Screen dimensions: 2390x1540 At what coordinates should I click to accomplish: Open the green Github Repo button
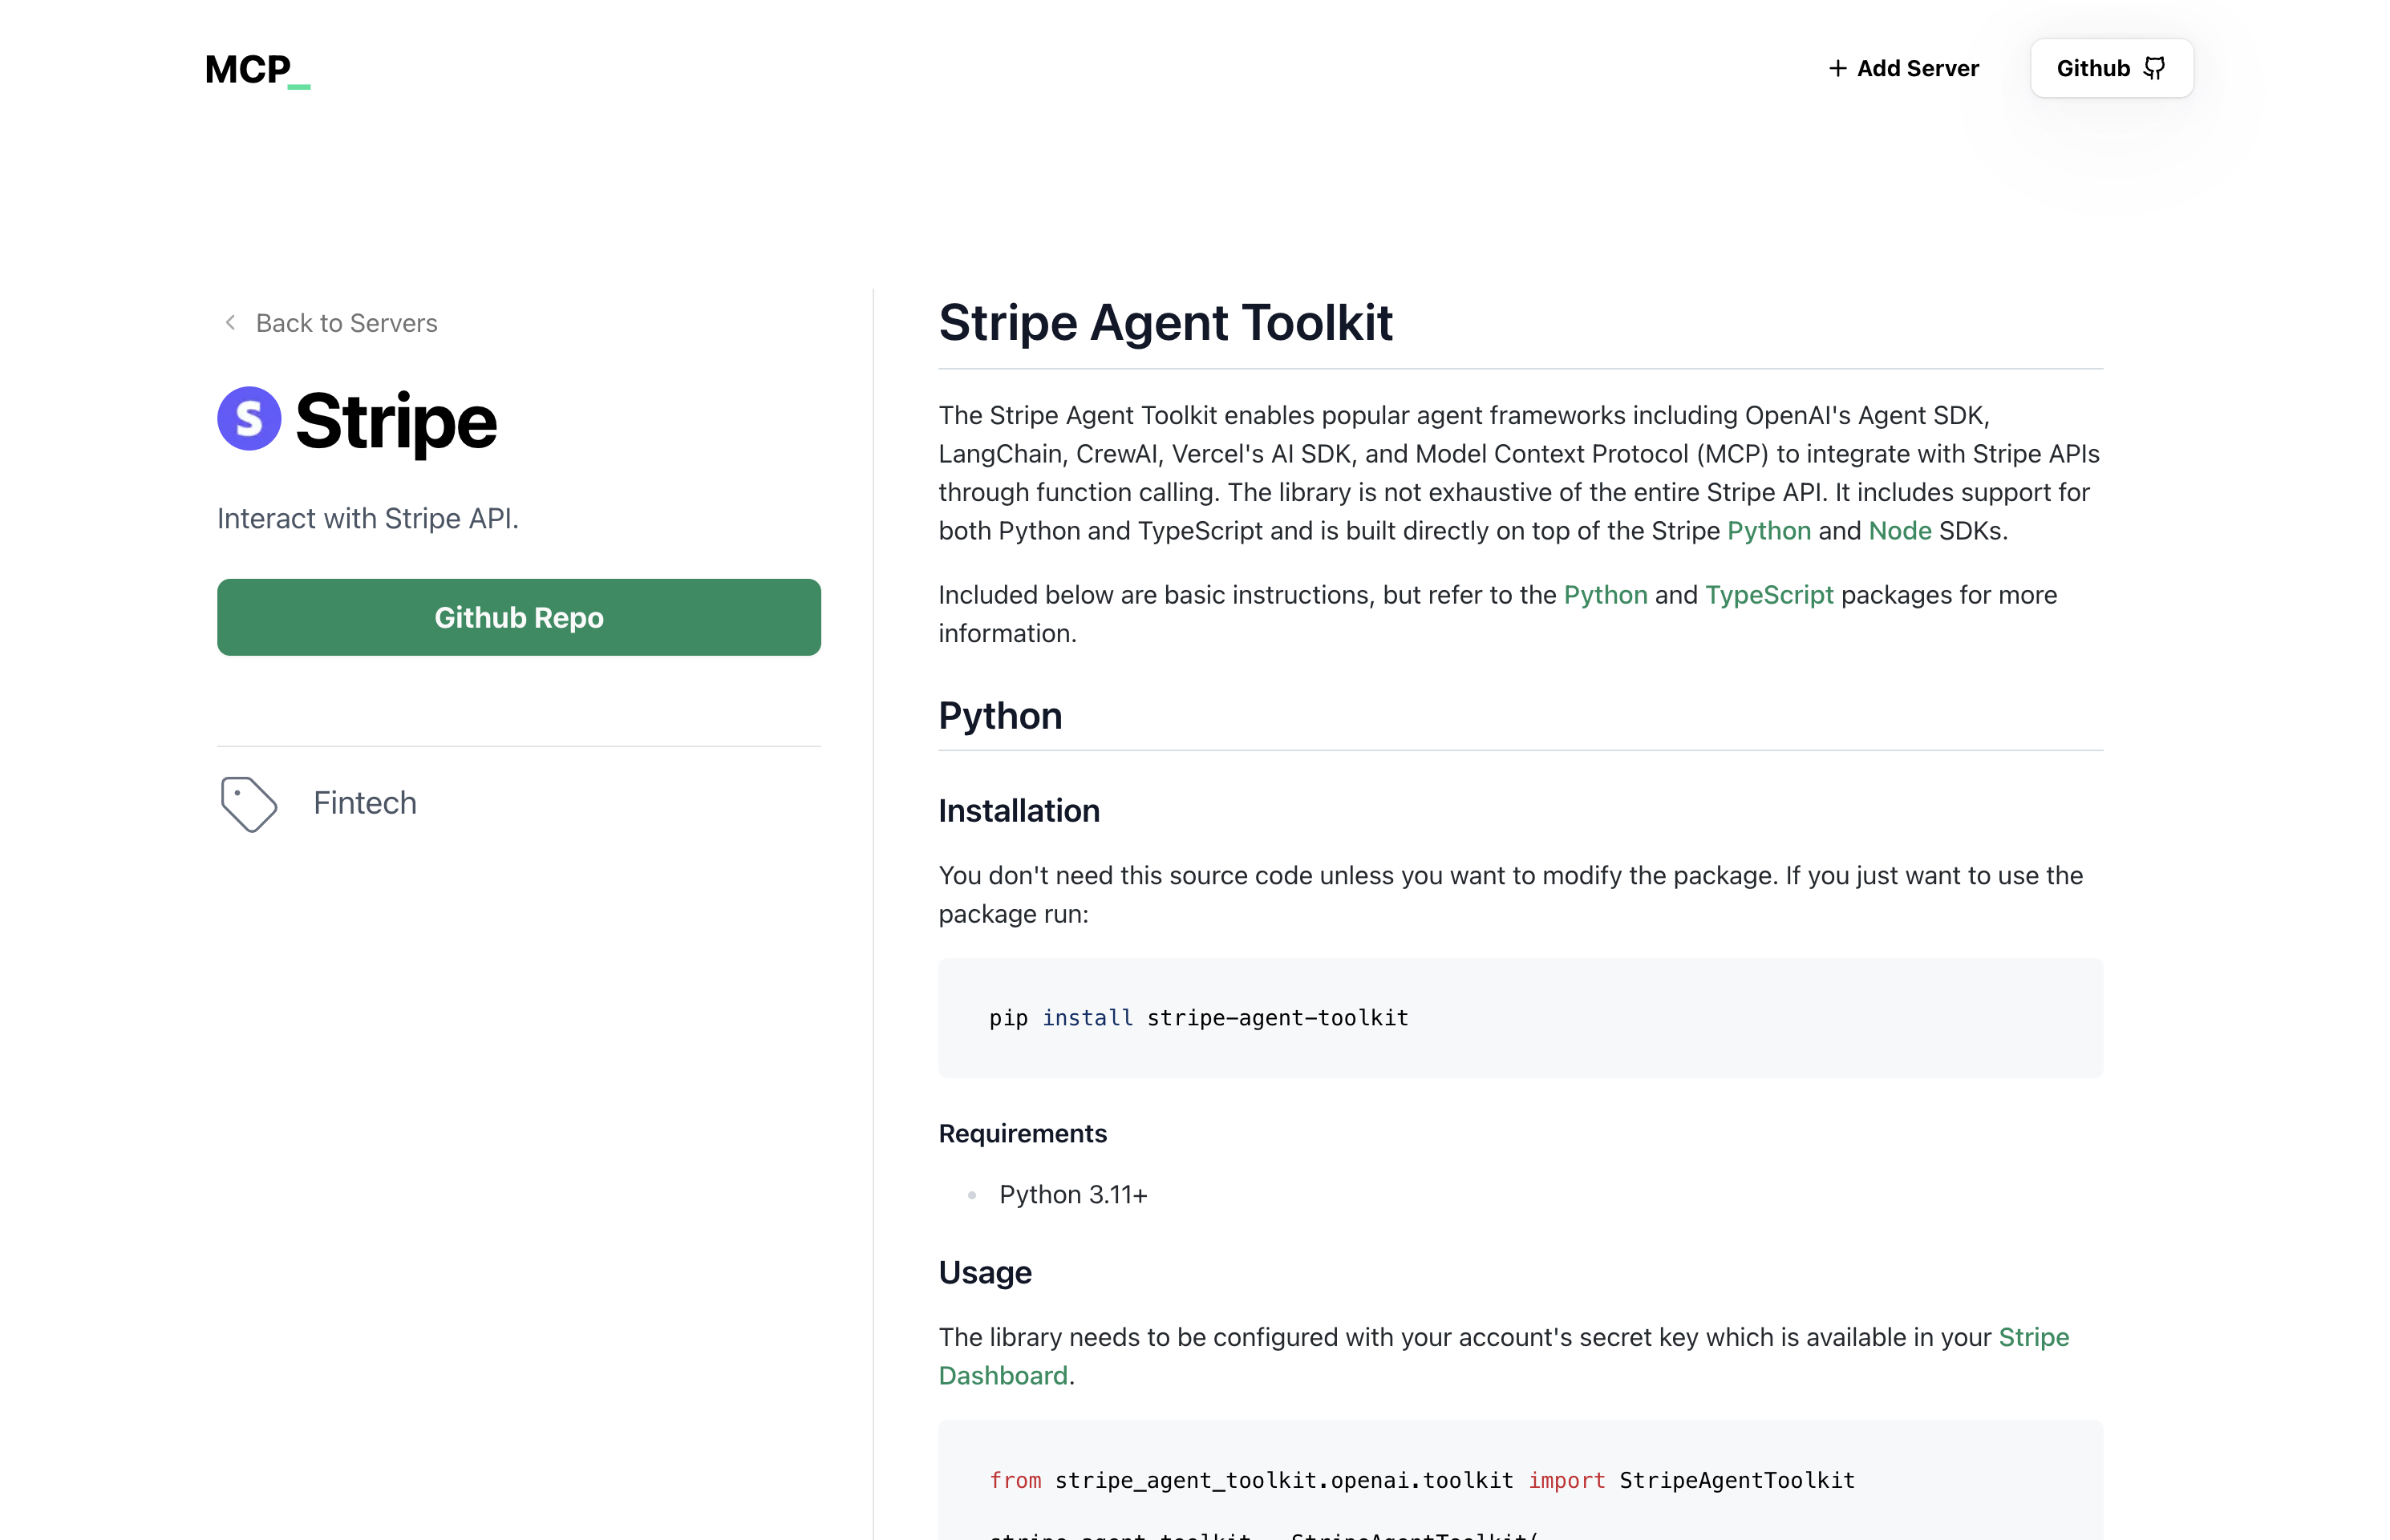pos(518,617)
